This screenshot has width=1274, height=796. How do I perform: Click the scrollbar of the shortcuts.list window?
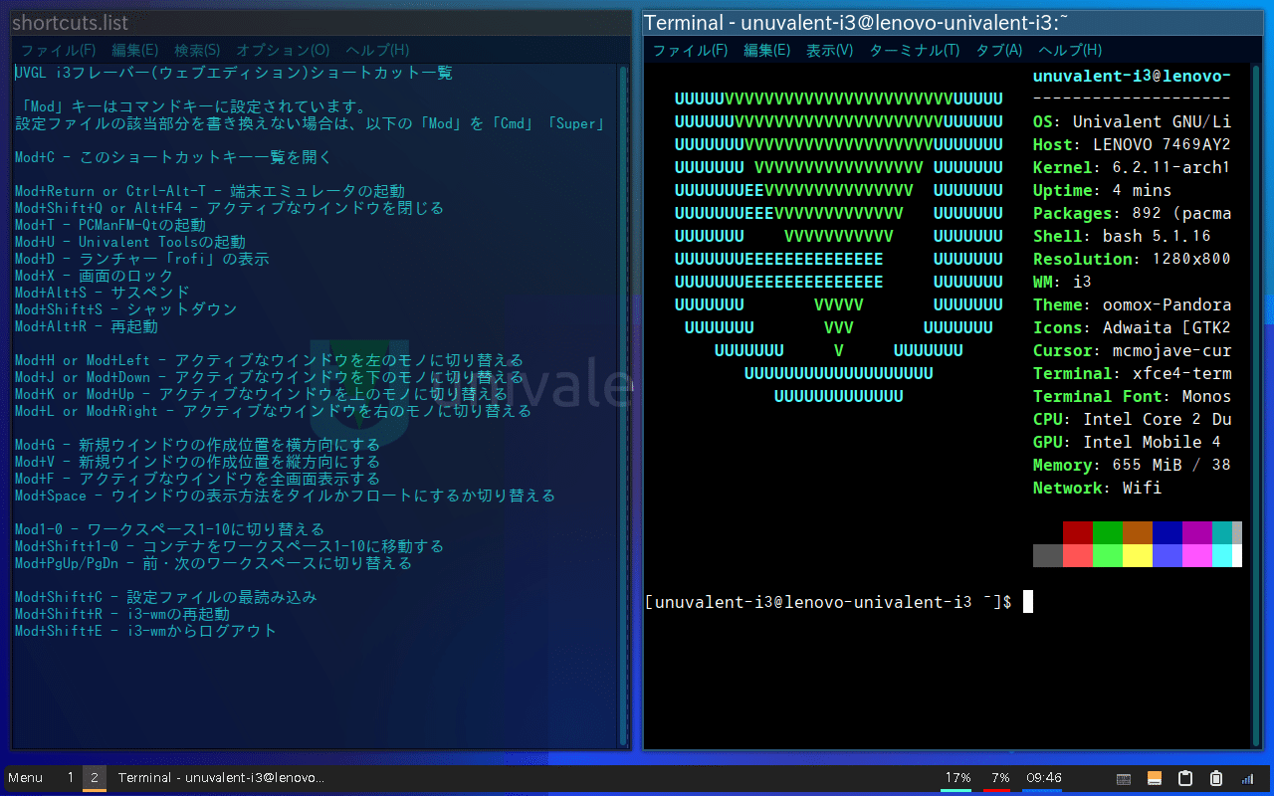click(623, 398)
